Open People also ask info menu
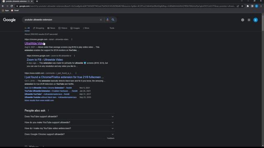 (48, 111)
